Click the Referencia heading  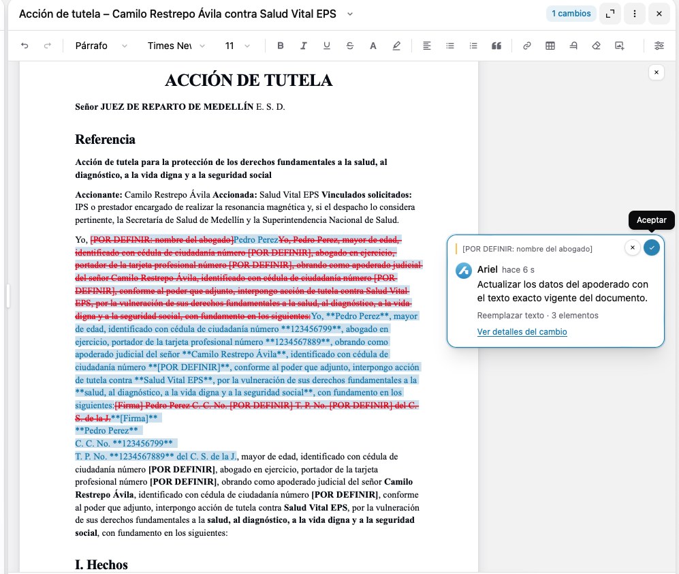tap(106, 139)
